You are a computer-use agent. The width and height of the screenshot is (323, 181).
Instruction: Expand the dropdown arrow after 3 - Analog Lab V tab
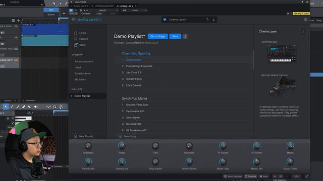[x=136, y=6]
